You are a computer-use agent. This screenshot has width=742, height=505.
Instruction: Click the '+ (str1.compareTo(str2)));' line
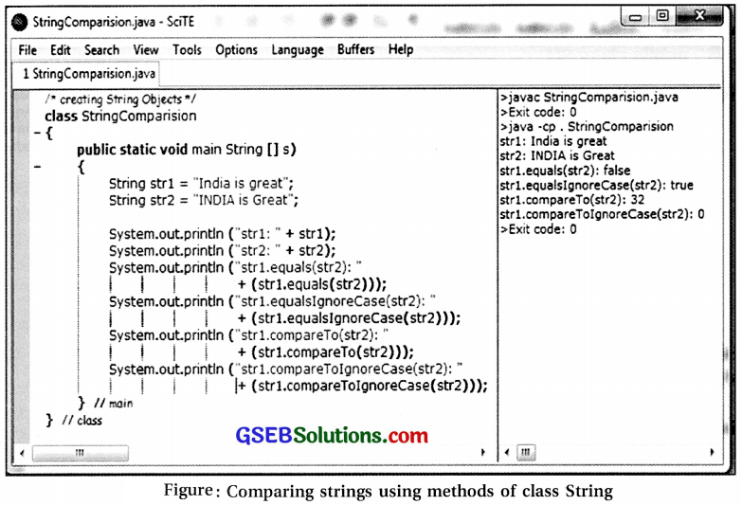point(326,352)
